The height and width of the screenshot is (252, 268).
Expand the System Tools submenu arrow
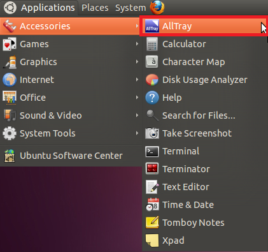coord(137,133)
